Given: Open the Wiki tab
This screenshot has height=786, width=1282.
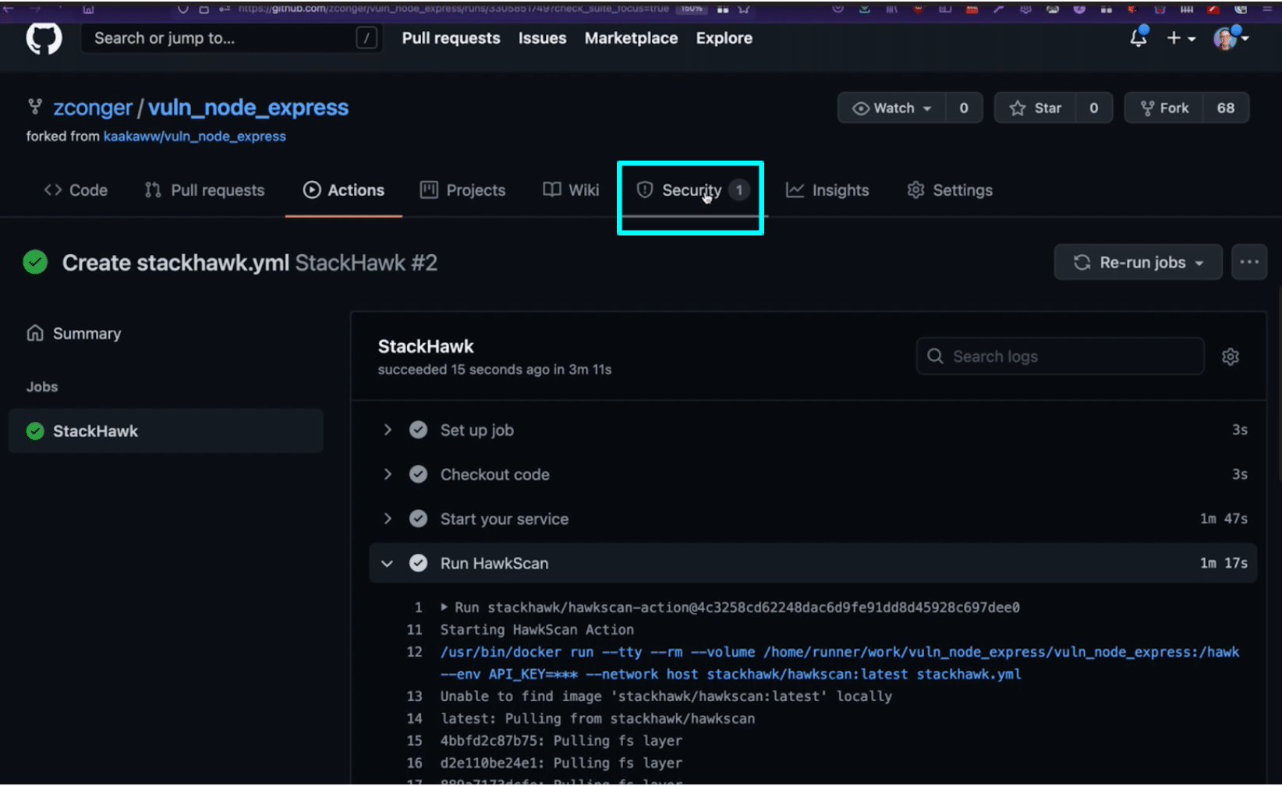Looking at the screenshot, I should point(571,190).
